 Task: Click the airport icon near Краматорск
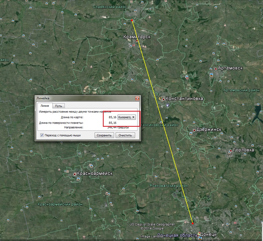point(144,46)
